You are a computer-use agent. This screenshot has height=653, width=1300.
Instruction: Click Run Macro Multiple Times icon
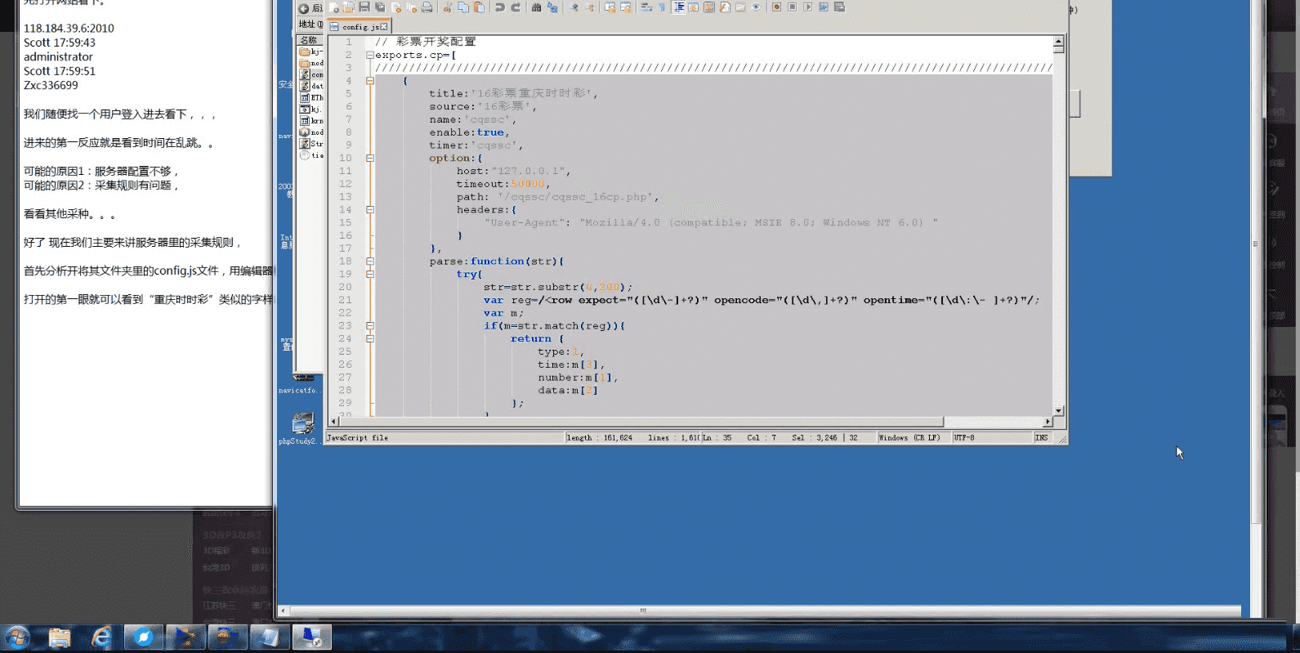(824, 7)
